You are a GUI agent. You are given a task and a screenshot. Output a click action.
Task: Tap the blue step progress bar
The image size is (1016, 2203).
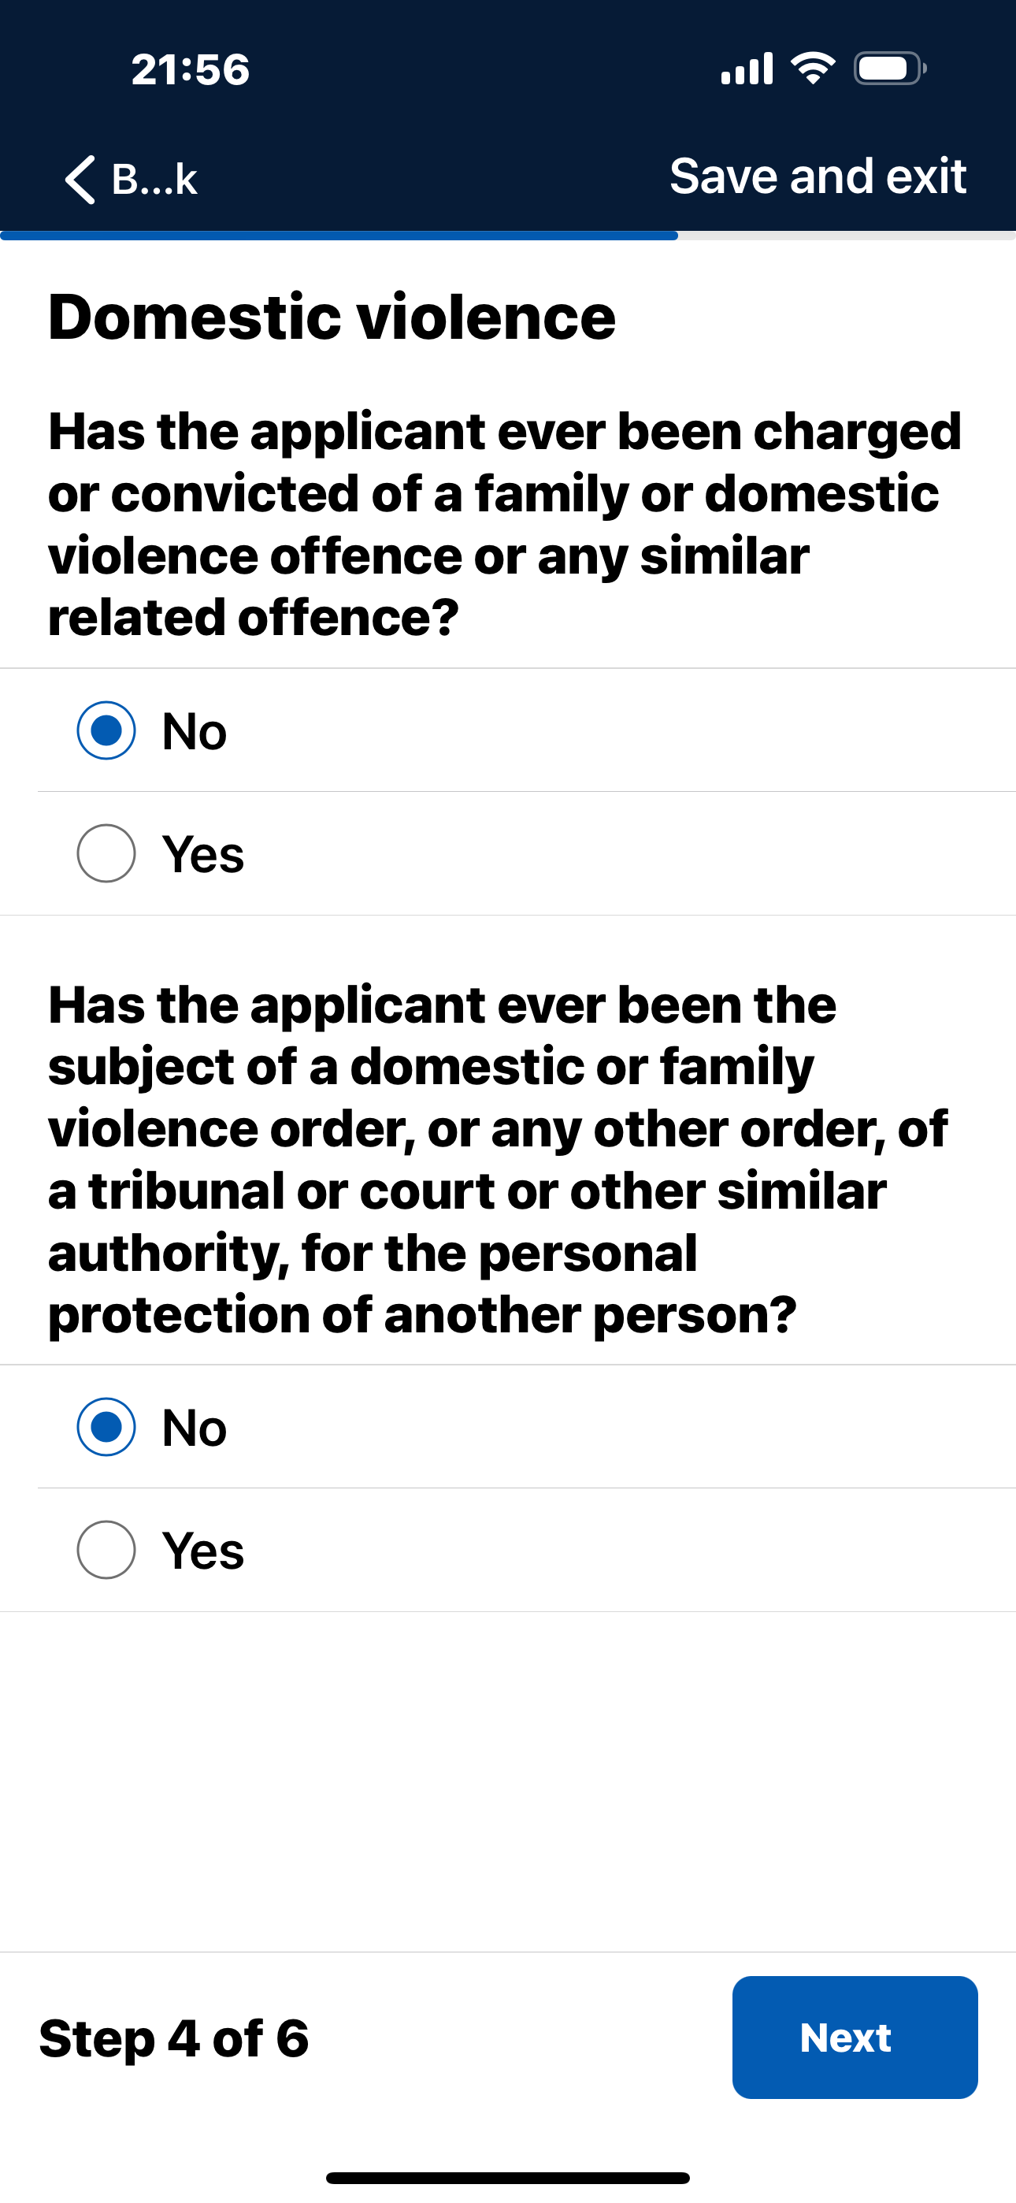(339, 235)
